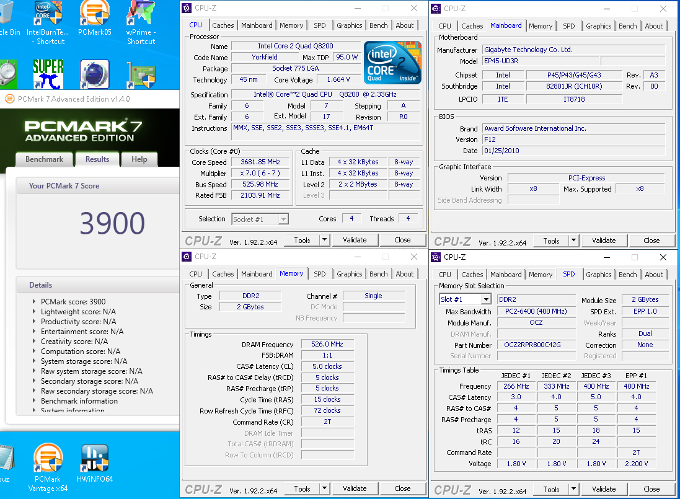Select the PCMark 7 Results tab
This screenshot has width=680, height=499.
point(97,159)
